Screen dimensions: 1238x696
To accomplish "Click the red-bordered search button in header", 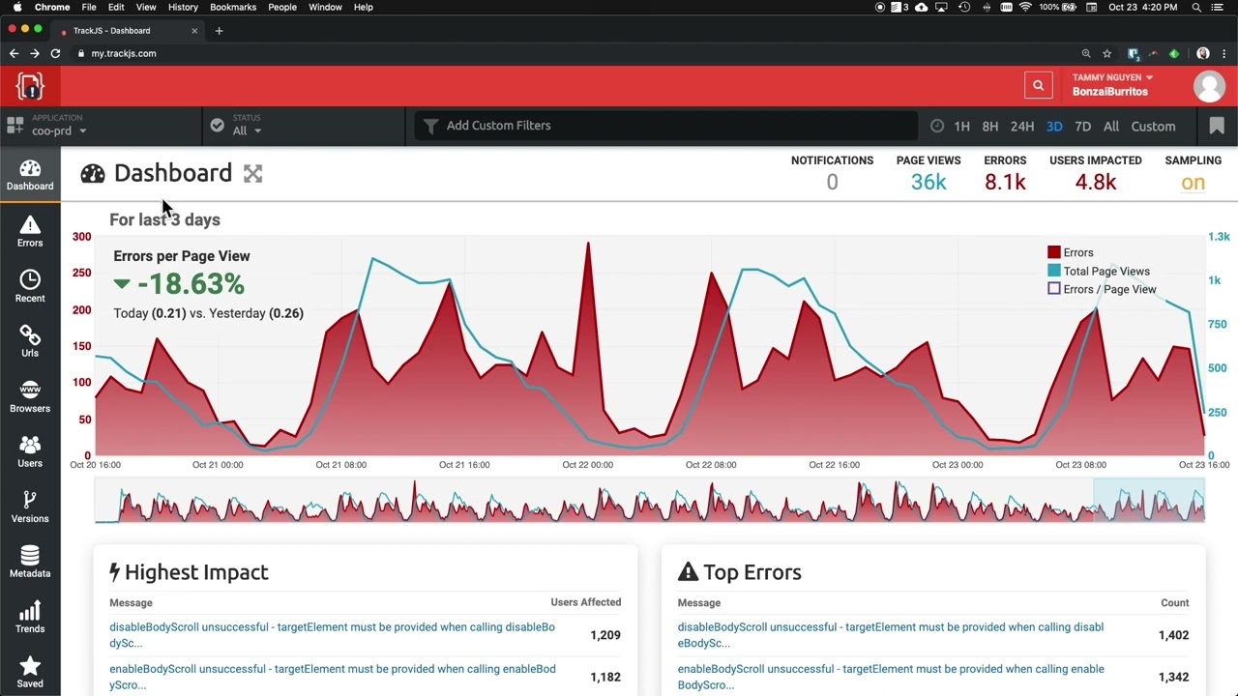I will [1038, 85].
